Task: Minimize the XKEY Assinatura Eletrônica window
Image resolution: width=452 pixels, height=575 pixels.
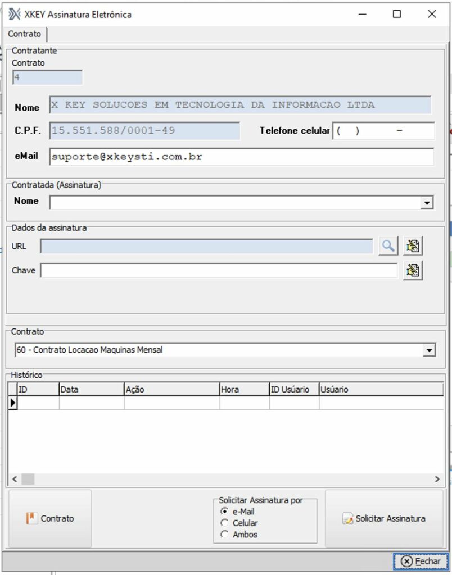Action: tap(363, 14)
